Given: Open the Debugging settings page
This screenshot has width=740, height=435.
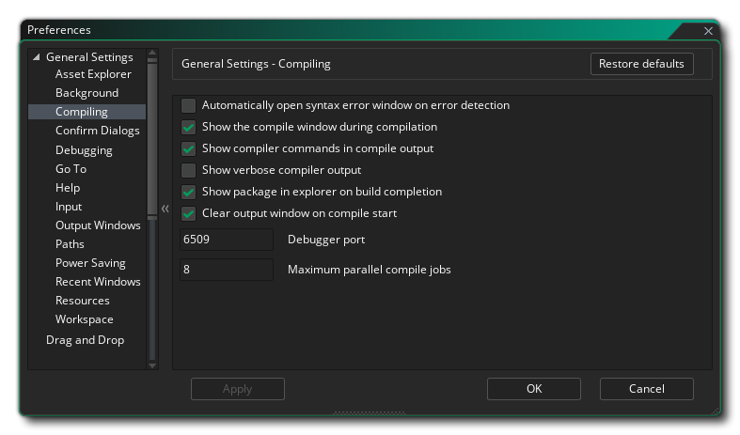Looking at the screenshot, I should (84, 150).
